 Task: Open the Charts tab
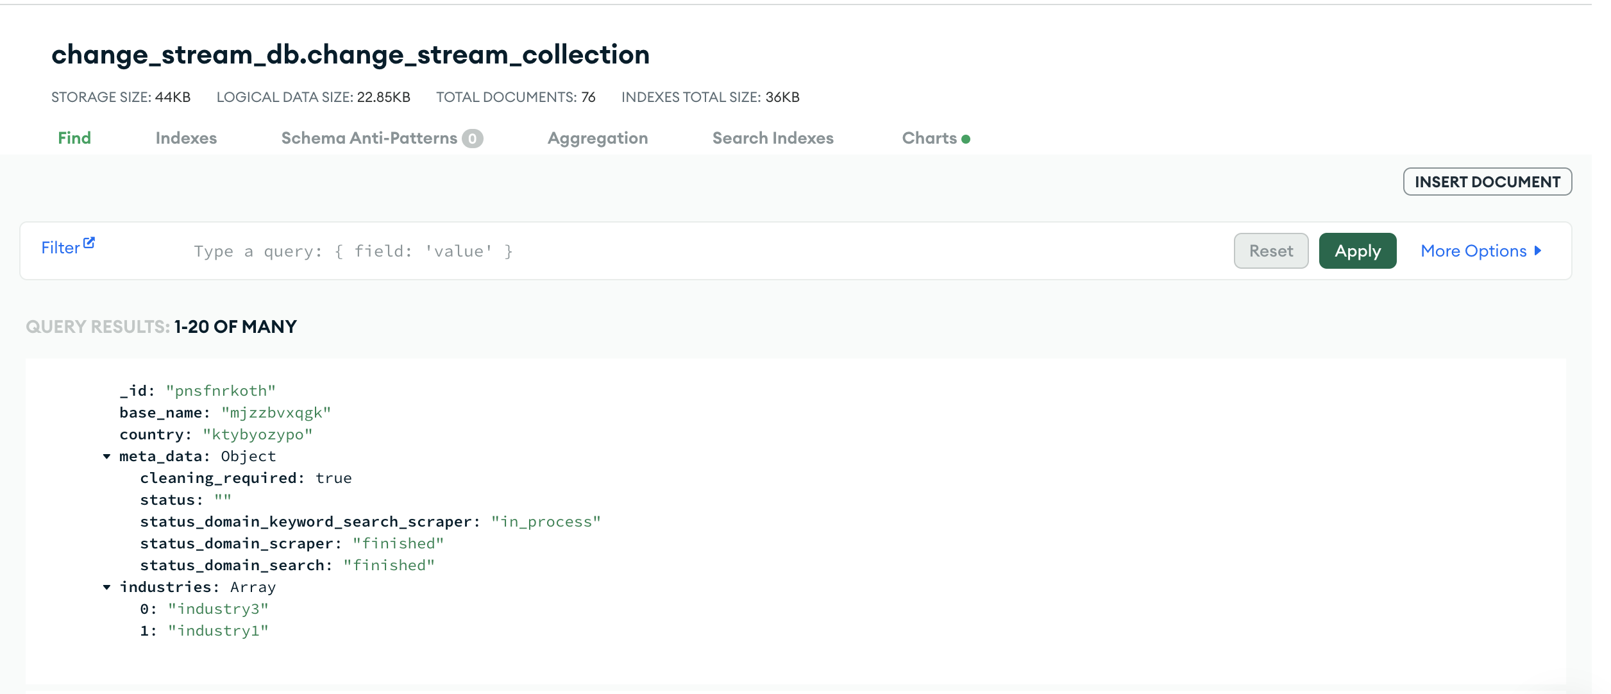929,138
